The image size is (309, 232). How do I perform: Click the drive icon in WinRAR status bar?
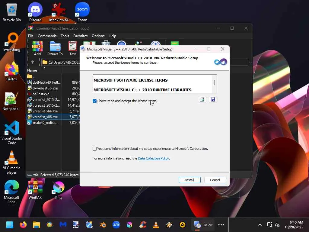[30, 175]
